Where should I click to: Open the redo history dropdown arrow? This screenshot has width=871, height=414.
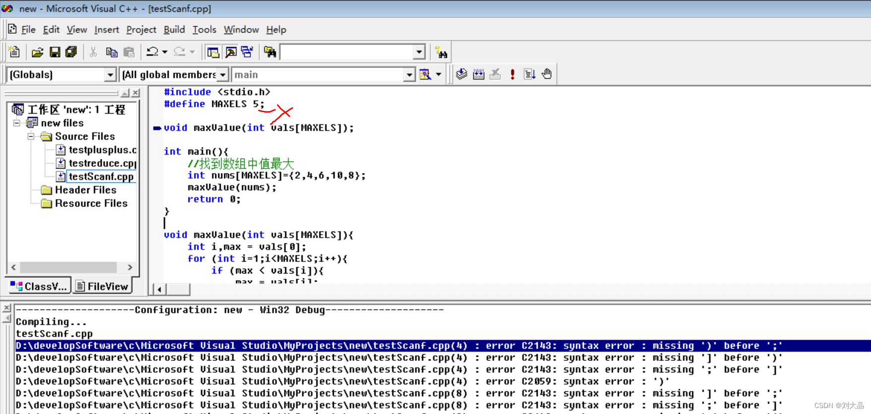(x=192, y=52)
